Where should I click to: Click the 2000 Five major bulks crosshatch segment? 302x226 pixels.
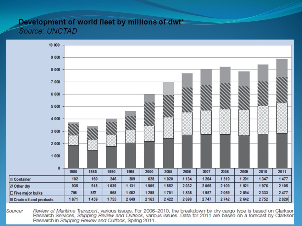(x=149, y=134)
